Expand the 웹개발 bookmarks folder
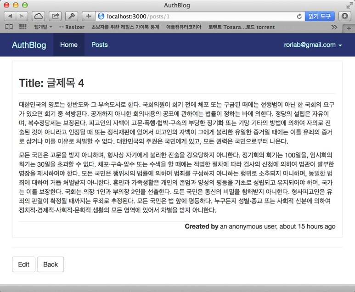This screenshot has height=292, width=355. coord(43,27)
